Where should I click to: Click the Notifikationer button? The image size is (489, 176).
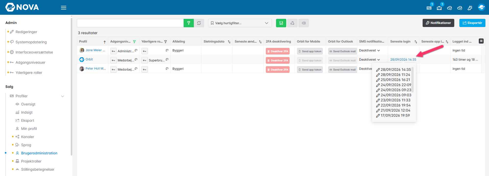pos(438,23)
